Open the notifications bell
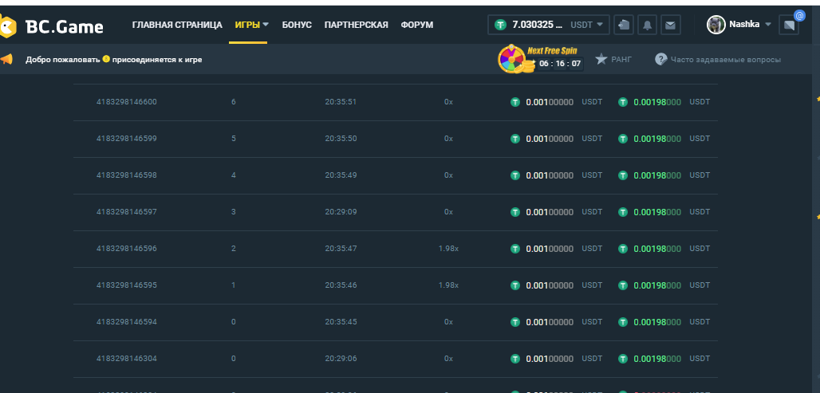This screenshot has width=820, height=393. pos(647,26)
